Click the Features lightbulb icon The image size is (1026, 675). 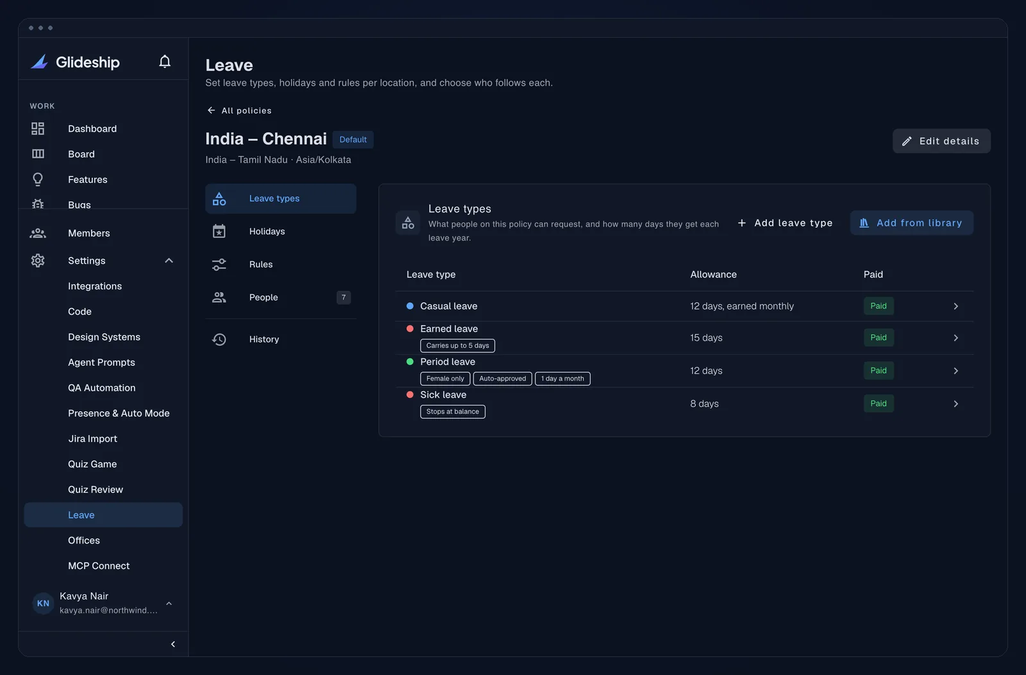click(38, 180)
